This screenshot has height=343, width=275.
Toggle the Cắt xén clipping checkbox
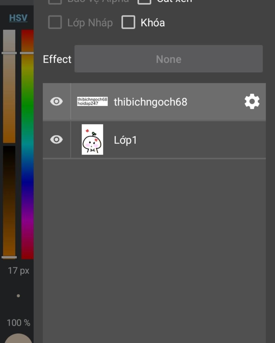(144, 1)
